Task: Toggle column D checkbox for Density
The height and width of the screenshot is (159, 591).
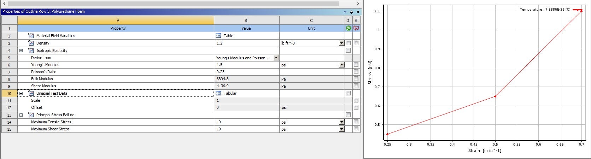Action: [348, 43]
